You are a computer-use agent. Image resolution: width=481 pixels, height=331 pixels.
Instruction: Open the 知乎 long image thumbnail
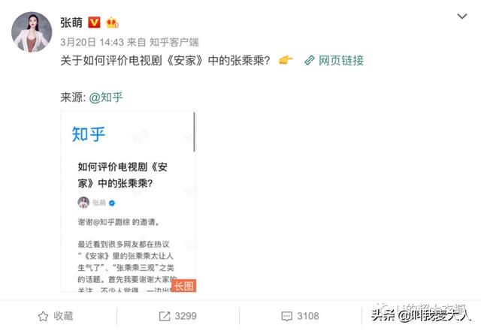point(129,202)
